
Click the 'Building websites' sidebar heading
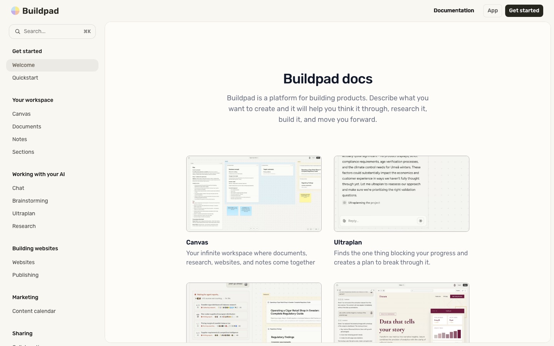(x=35, y=249)
